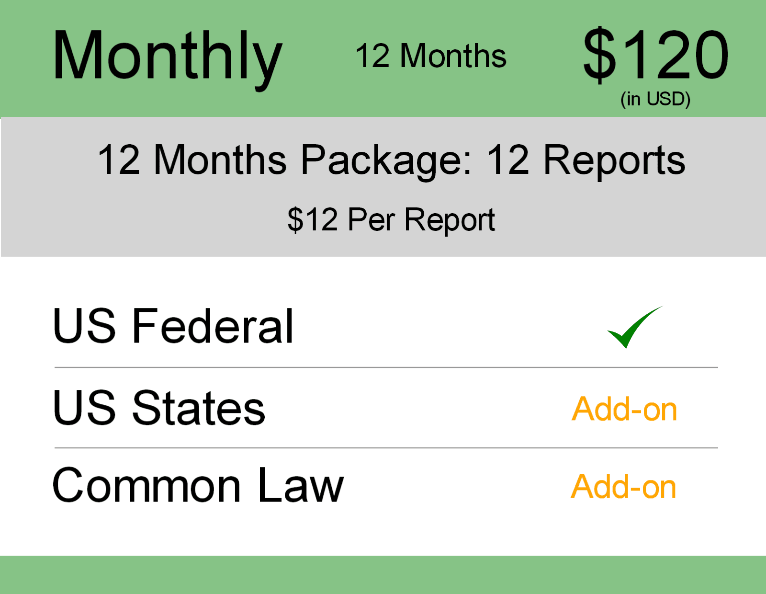
Task: Select the Common Law label
Action: click(x=198, y=486)
